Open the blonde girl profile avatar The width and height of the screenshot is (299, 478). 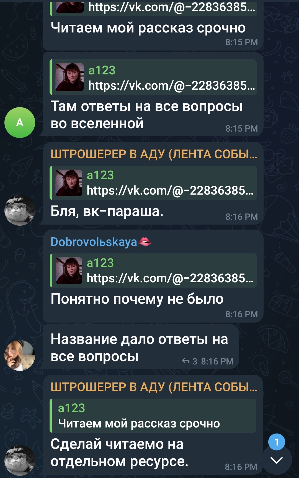20,355
